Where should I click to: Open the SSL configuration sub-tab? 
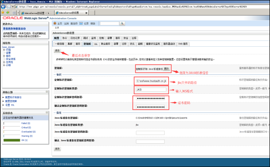[96, 44]
